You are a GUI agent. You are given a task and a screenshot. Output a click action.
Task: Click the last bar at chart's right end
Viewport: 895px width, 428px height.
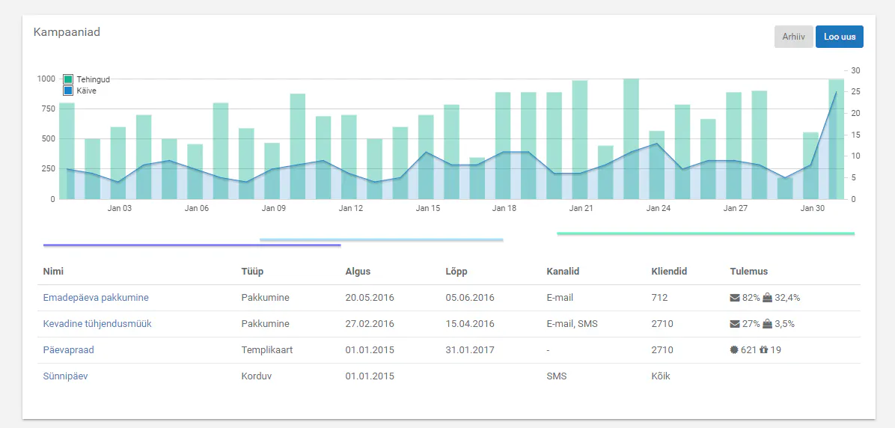click(x=836, y=139)
